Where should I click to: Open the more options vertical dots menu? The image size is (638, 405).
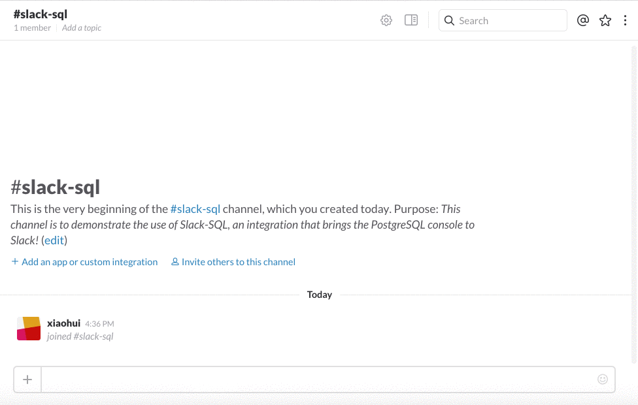click(625, 20)
